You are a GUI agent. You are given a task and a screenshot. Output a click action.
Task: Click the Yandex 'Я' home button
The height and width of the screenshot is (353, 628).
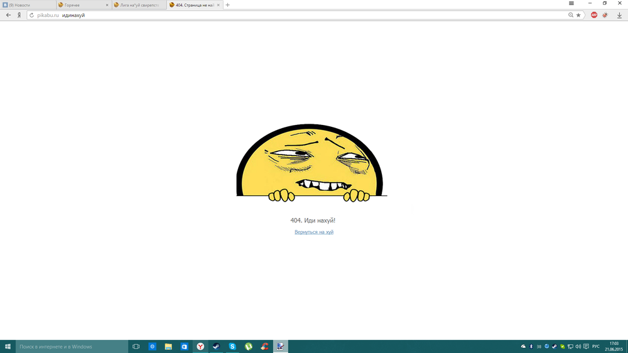[19, 15]
